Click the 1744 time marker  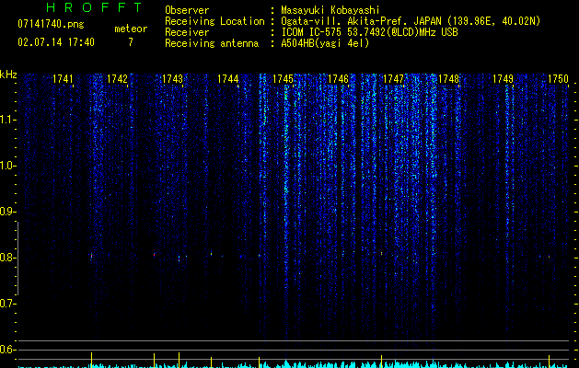click(228, 78)
